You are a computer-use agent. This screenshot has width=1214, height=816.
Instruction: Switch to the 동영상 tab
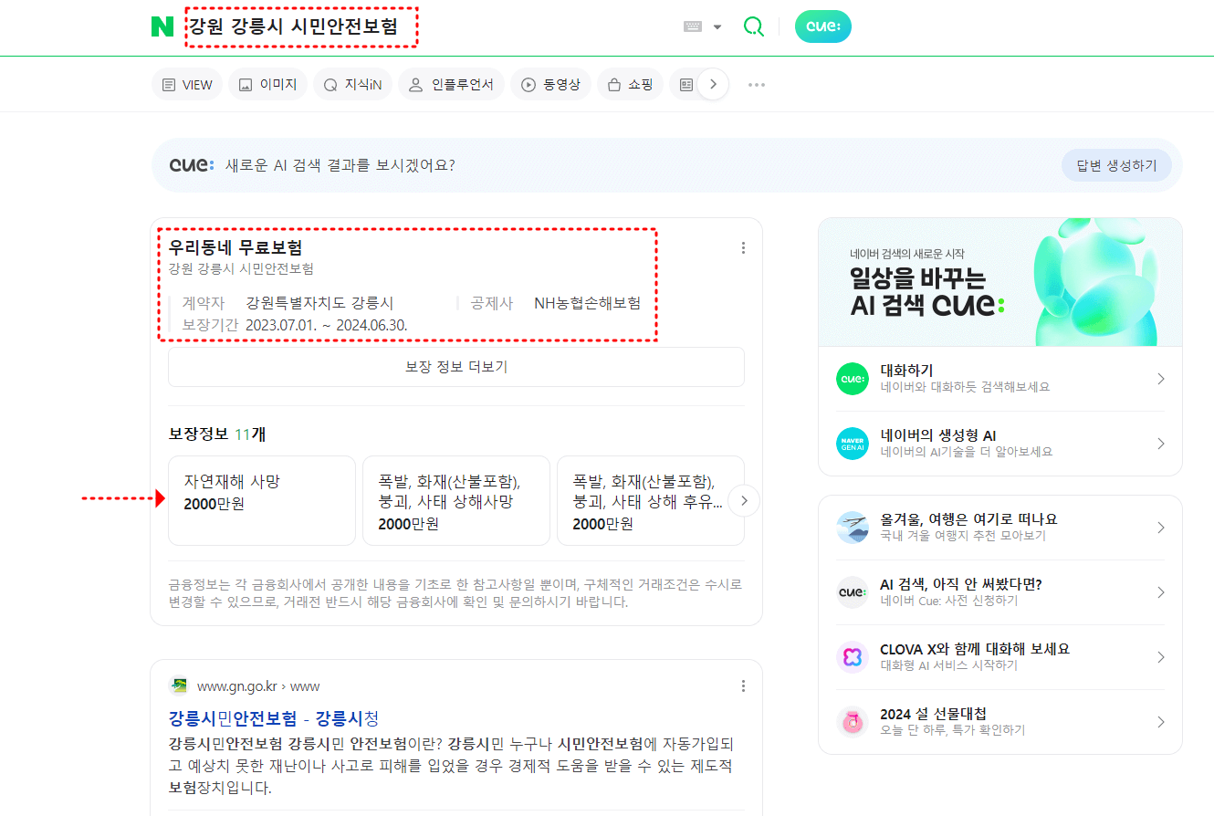point(550,83)
